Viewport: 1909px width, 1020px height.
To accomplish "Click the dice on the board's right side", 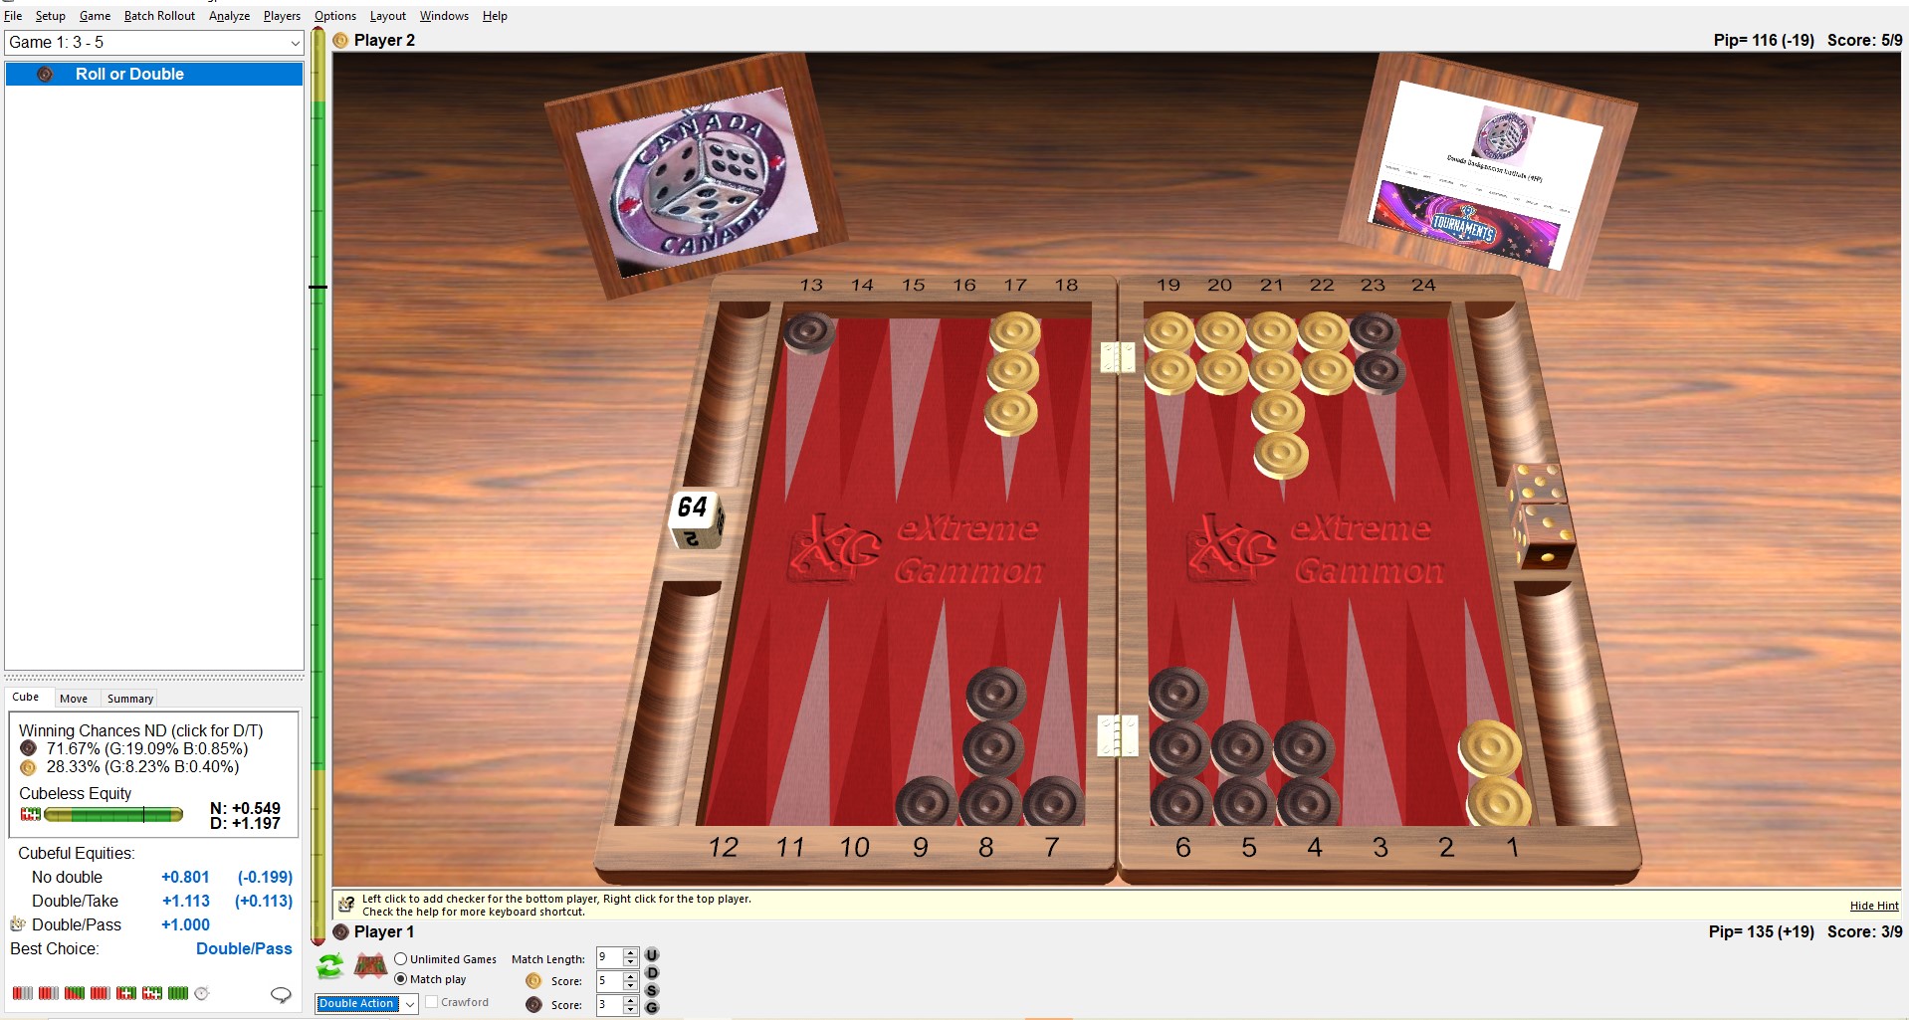I will click(x=1540, y=513).
